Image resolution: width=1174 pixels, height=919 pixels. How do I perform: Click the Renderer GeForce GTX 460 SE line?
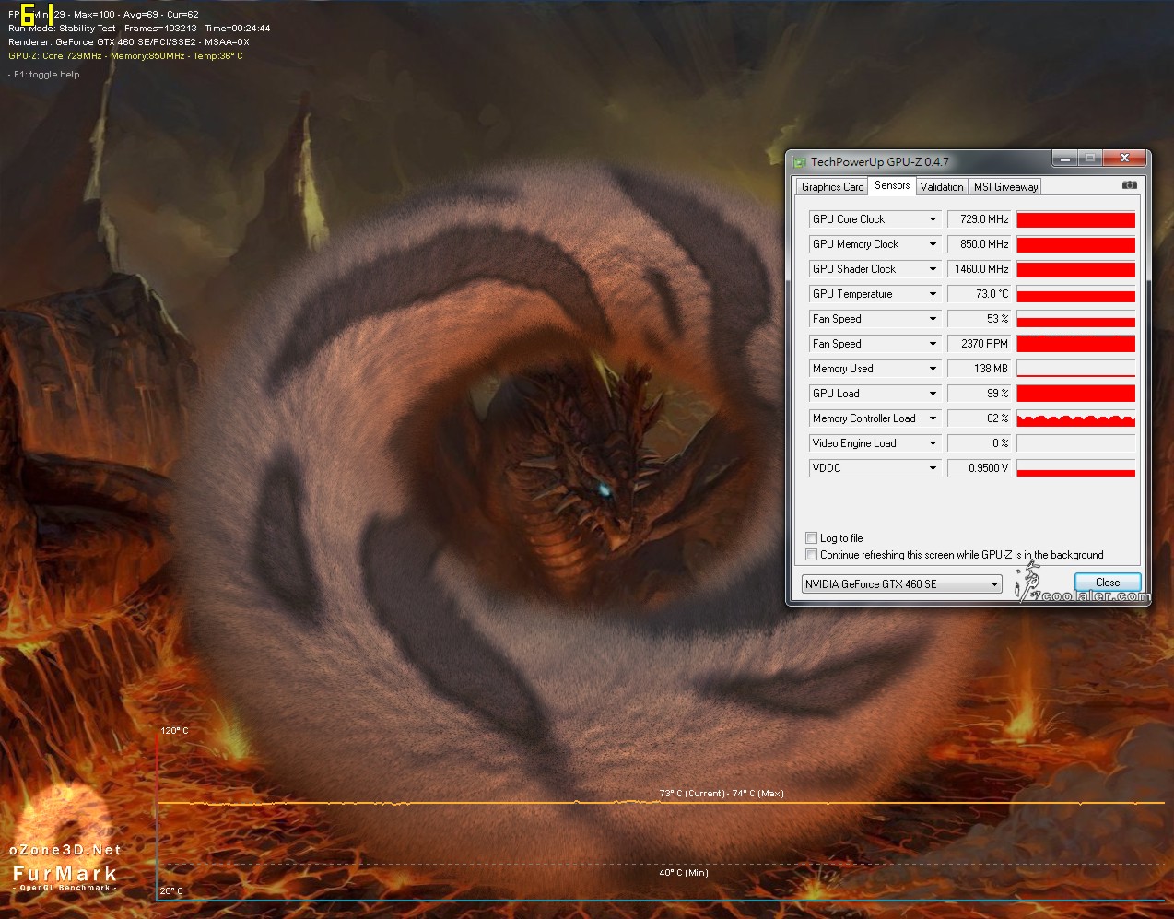(x=129, y=42)
